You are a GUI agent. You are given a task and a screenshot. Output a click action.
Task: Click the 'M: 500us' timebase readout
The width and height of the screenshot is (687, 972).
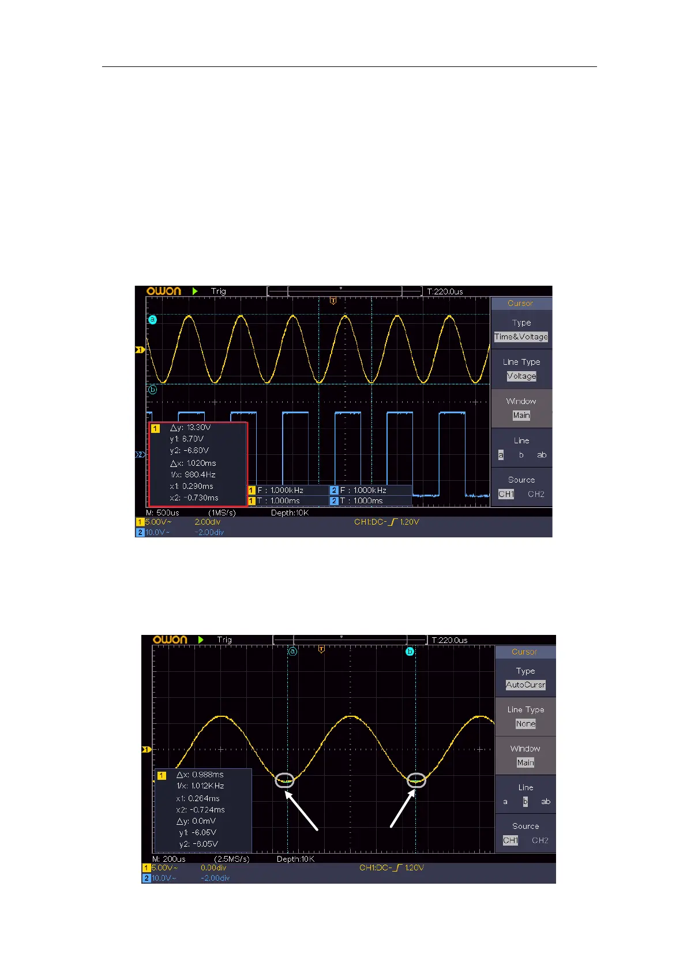(x=163, y=513)
